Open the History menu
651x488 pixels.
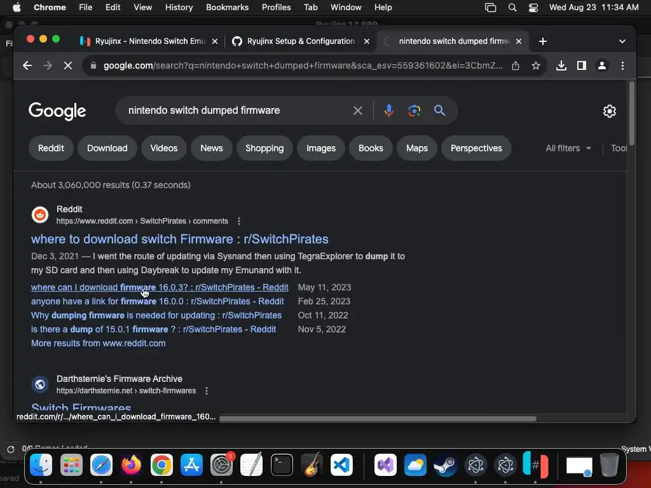[179, 8]
